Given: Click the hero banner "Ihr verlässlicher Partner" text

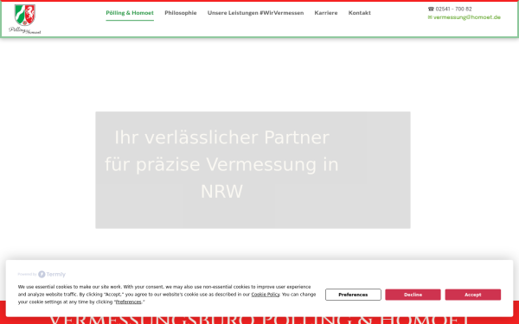Looking at the screenshot, I should tap(221, 164).
